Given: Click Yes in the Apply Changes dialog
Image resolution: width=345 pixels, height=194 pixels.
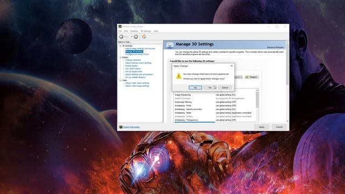Looking at the screenshot, I should coord(195,87).
